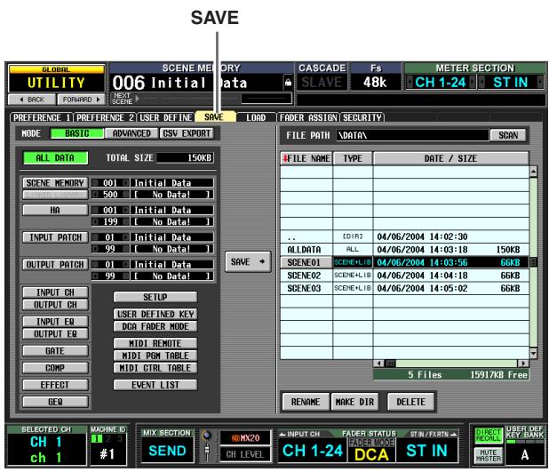Toggle MIDI REMOTE selection
The height and width of the screenshot is (472, 549).
tap(155, 343)
